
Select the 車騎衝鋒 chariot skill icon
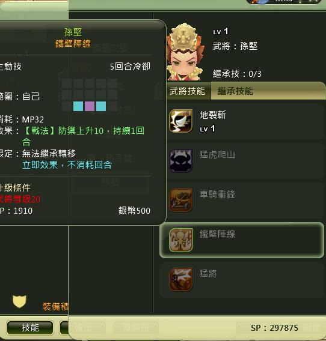[x=181, y=201]
